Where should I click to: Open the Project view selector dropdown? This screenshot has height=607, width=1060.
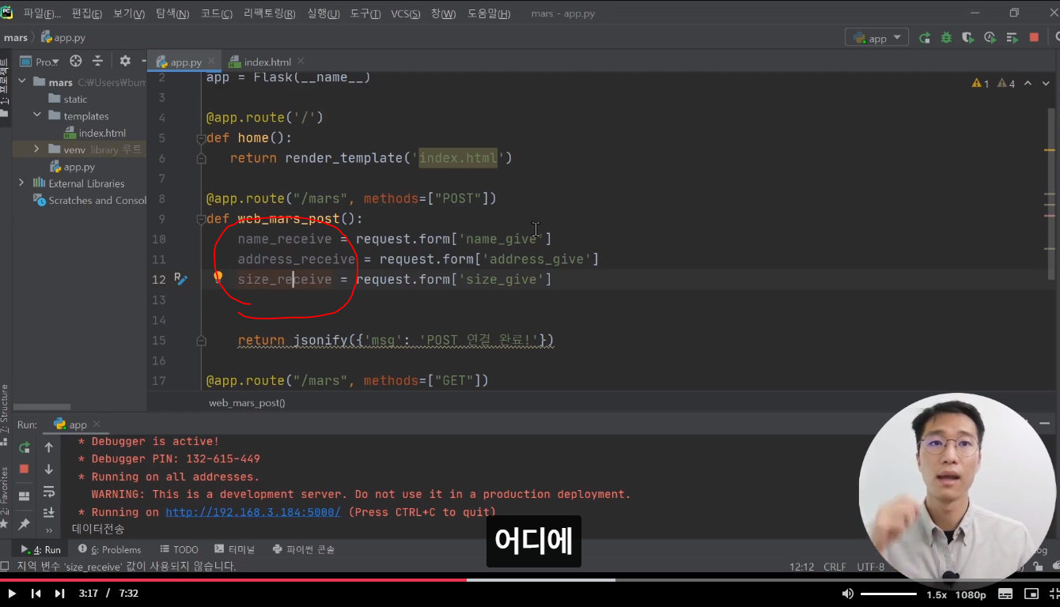point(40,62)
